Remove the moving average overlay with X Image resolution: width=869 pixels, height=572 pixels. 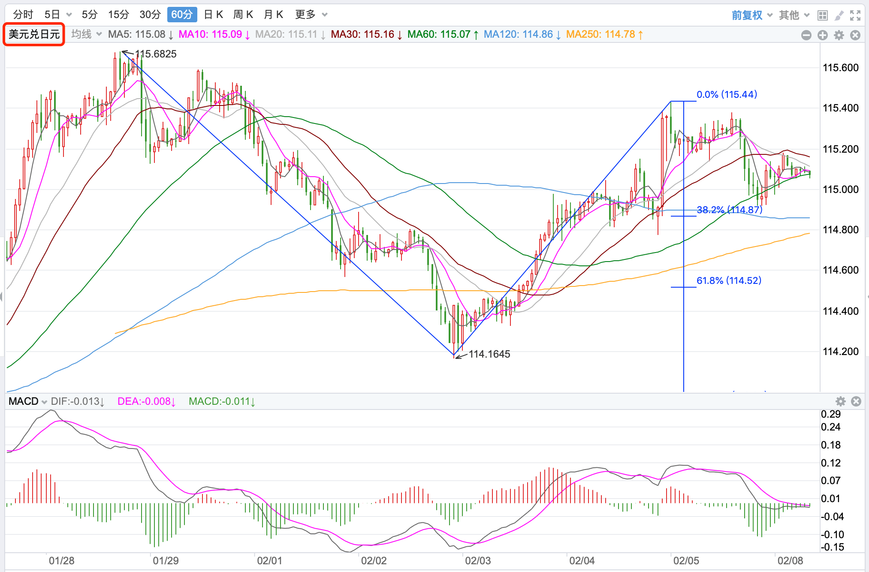click(x=855, y=35)
